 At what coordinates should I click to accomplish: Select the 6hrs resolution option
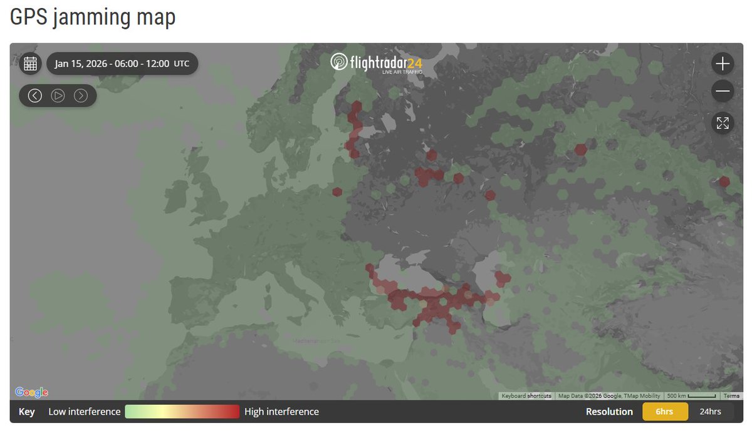point(665,412)
